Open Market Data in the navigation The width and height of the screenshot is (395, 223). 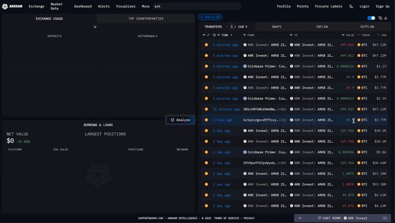click(56, 6)
